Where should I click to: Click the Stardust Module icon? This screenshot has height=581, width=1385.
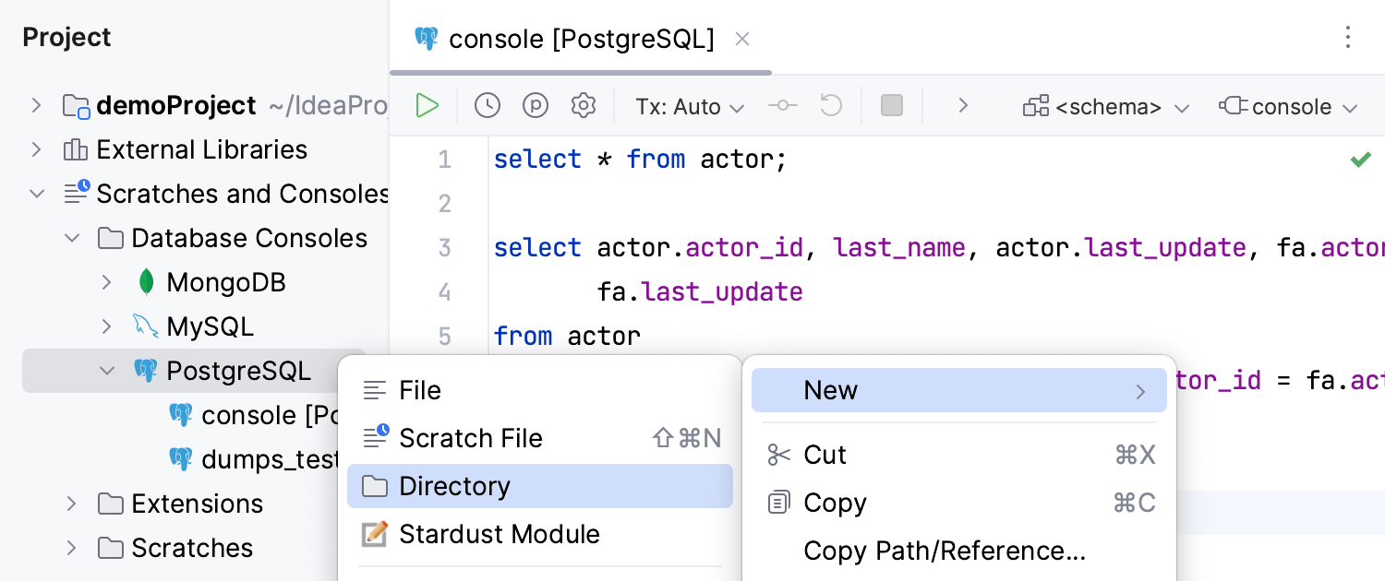coord(374,534)
